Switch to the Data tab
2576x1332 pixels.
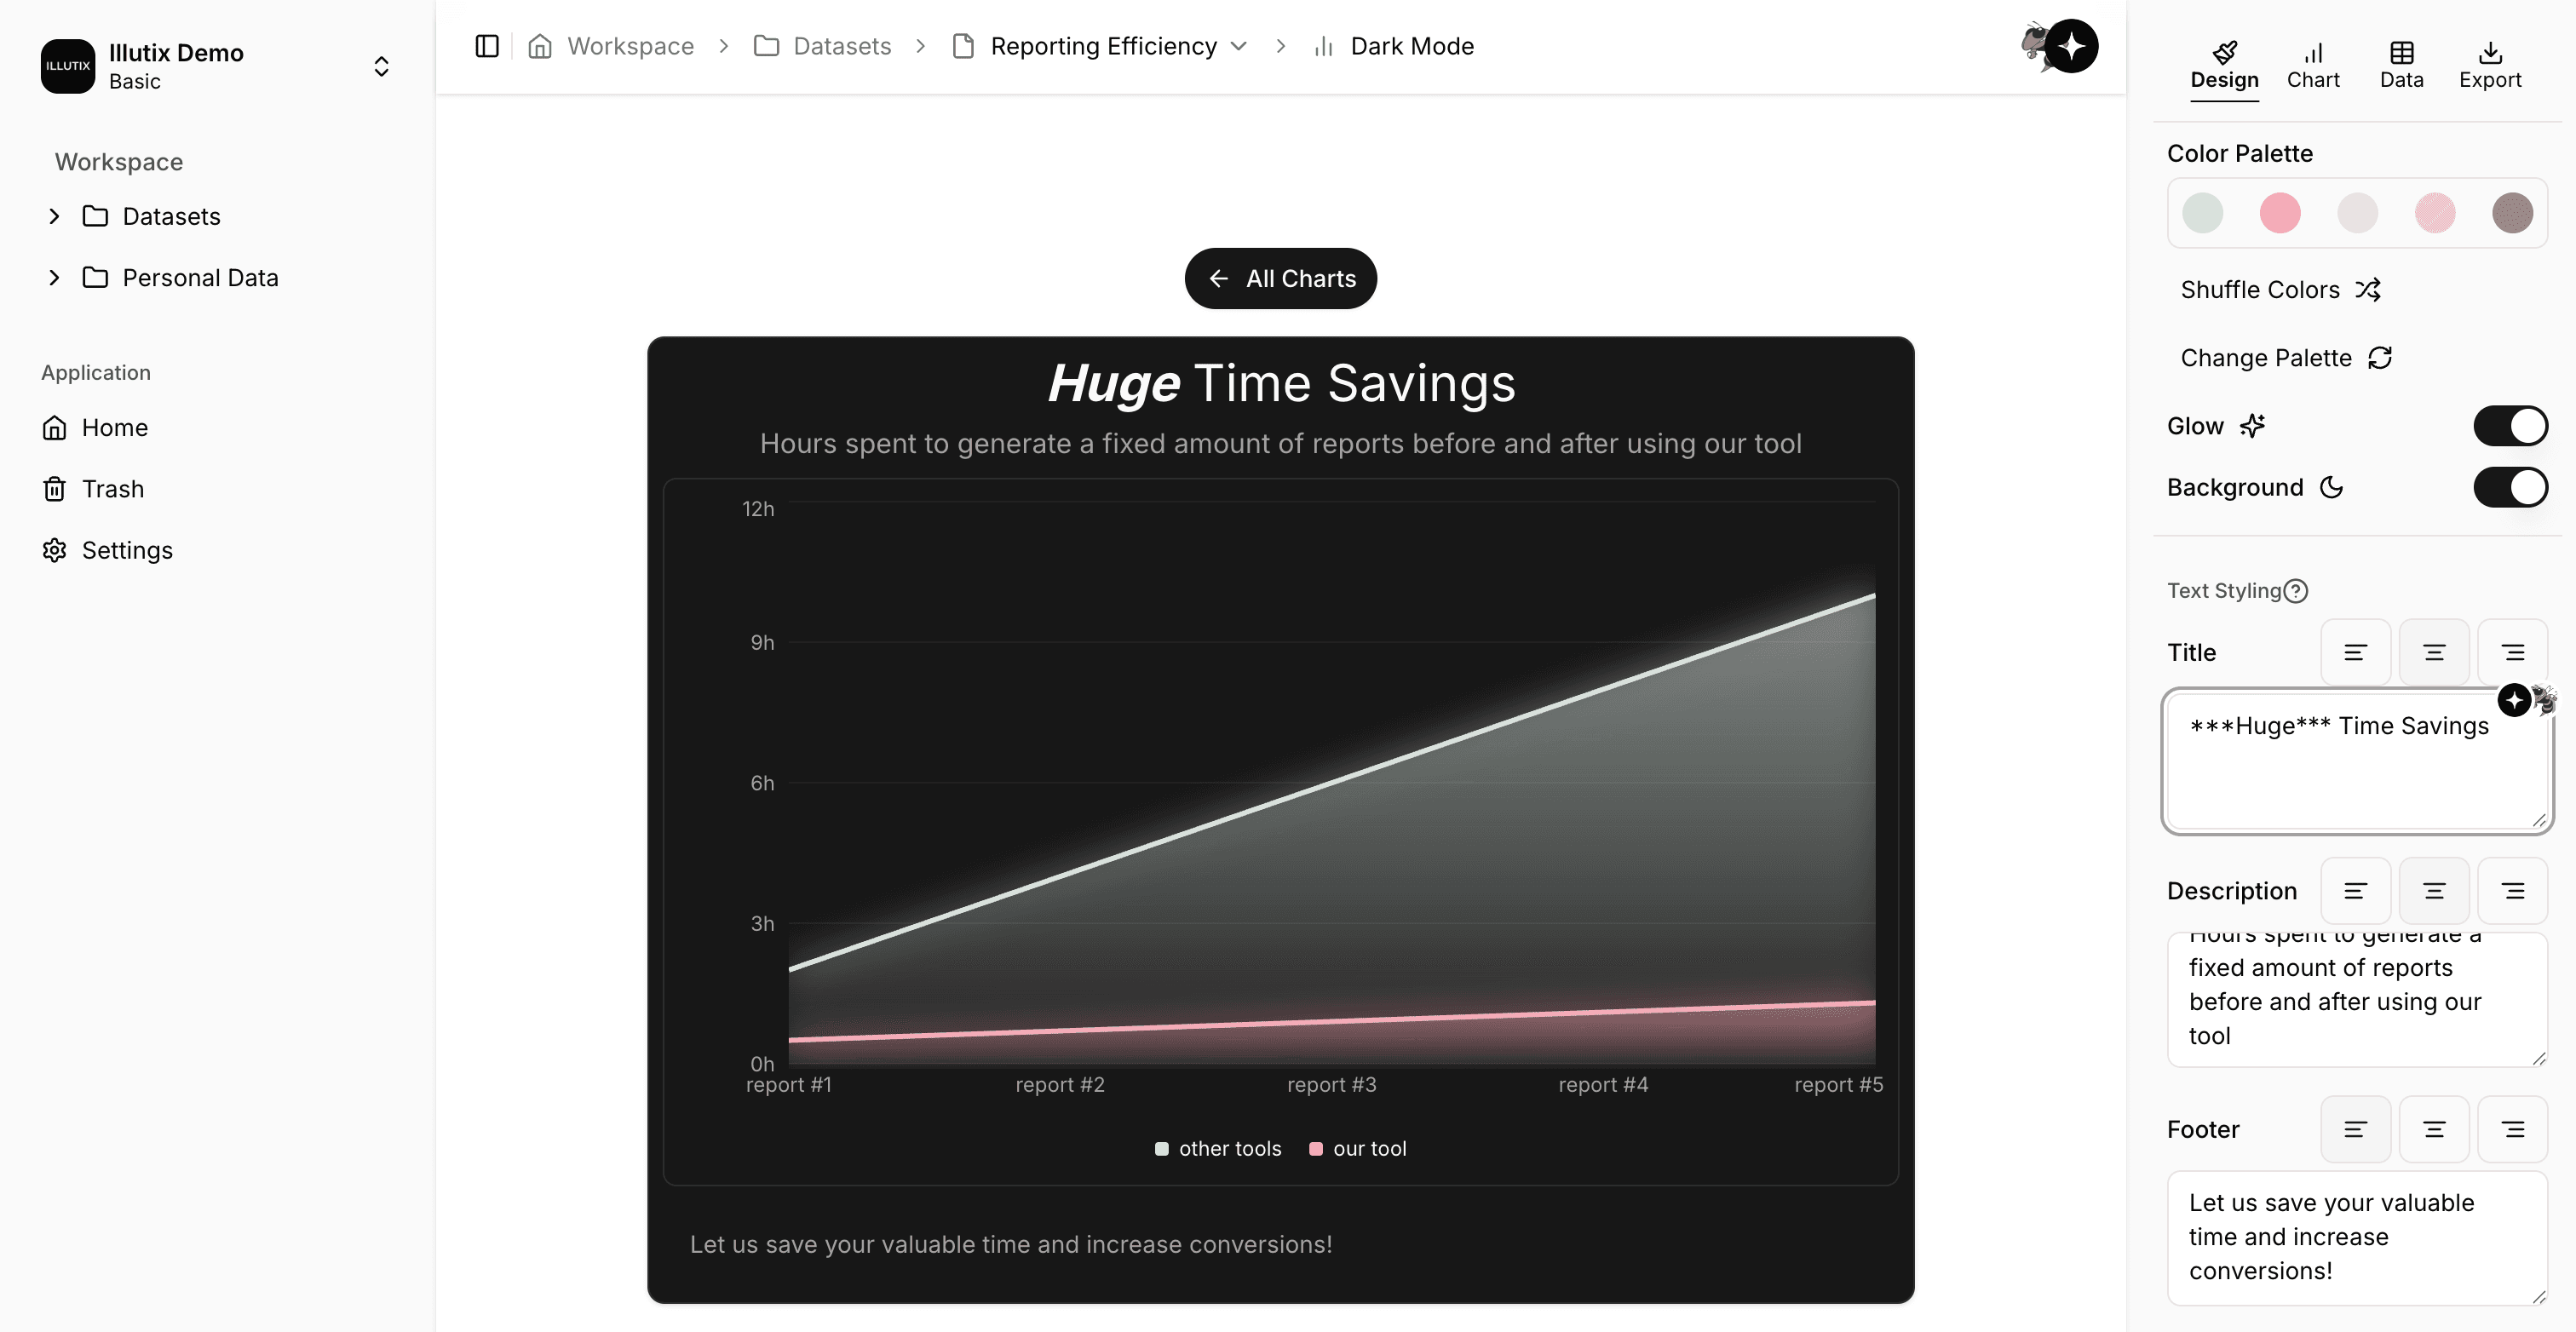pyautogui.click(x=2400, y=65)
